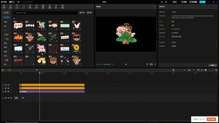
Task: Open the Text tab in the top toolbar
Action: 17,6
